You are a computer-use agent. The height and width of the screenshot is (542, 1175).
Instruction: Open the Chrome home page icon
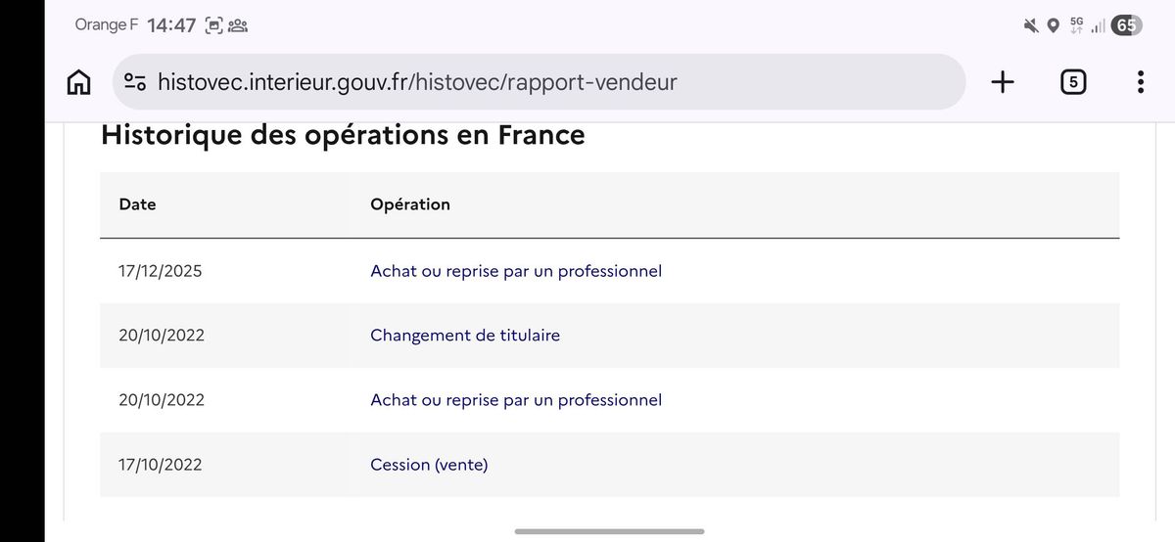tap(79, 82)
